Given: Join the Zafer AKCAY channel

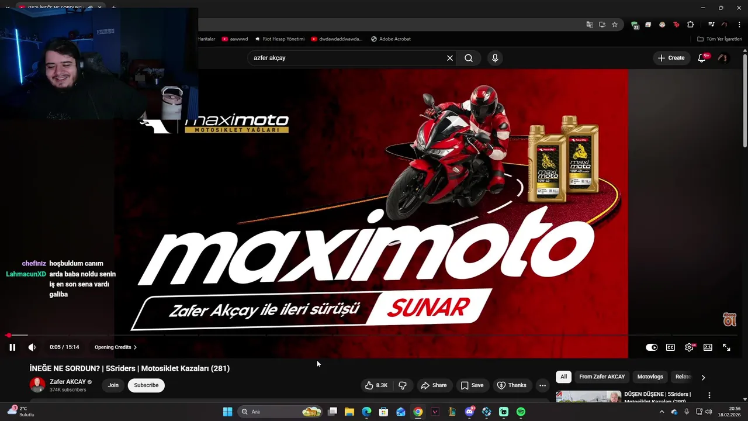Looking at the screenshot, I should coord(113,385).
